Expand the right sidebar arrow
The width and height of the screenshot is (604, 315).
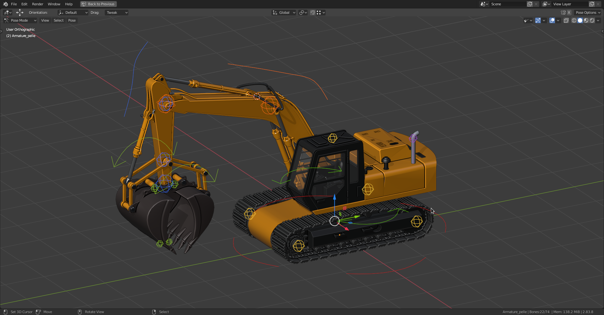click(x=602, y=31)
